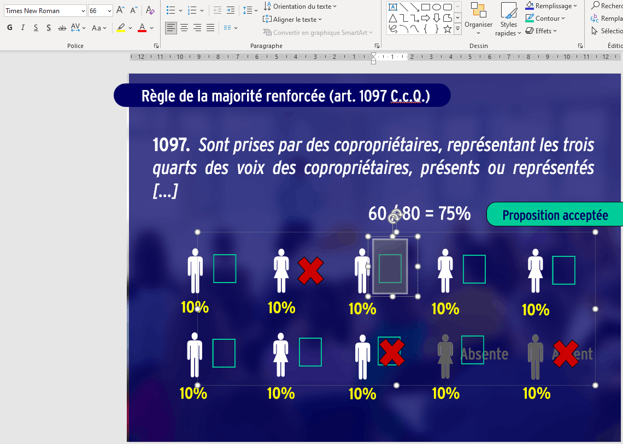Screen dimensions: 623x444
Task: Click the Remplacer button
Action: [x=607, y=18]
